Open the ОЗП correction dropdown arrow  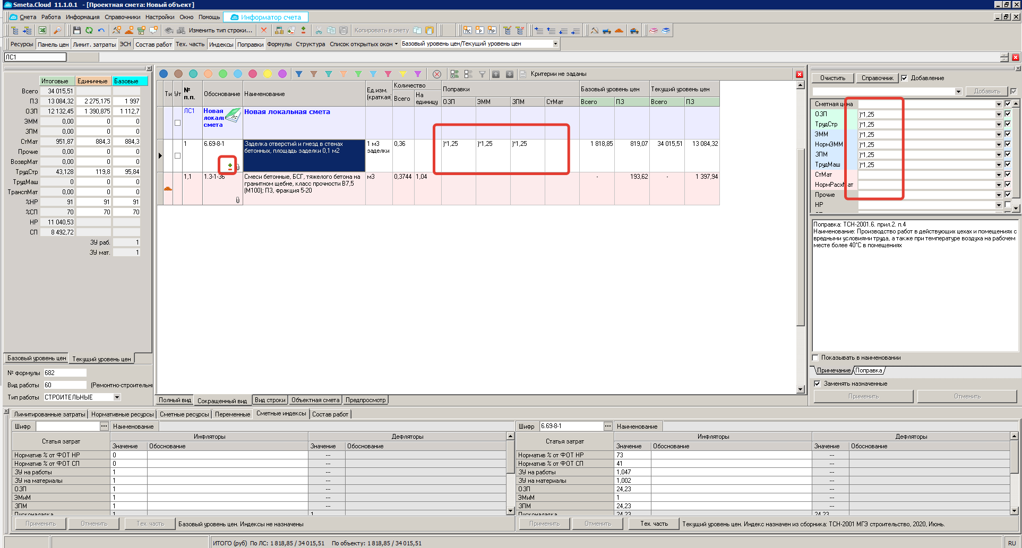tap(999, 114)
